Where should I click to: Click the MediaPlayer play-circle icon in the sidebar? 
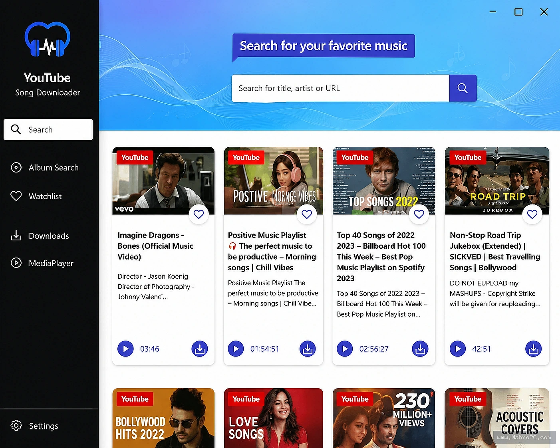16,263
